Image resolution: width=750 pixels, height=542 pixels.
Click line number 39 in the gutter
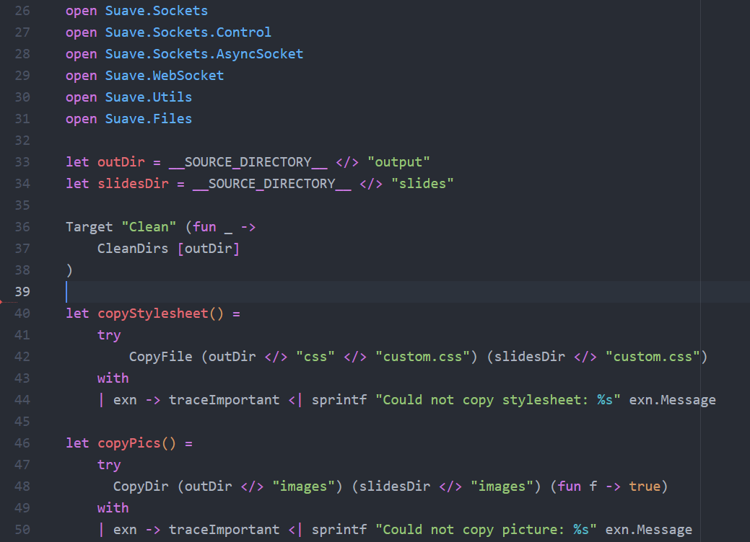pyautogui.click(x=22, y=292)
